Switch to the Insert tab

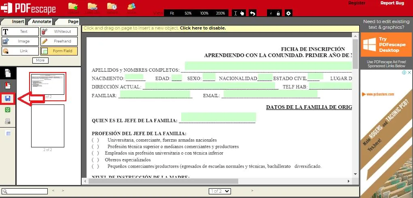(x=13, y=21)
